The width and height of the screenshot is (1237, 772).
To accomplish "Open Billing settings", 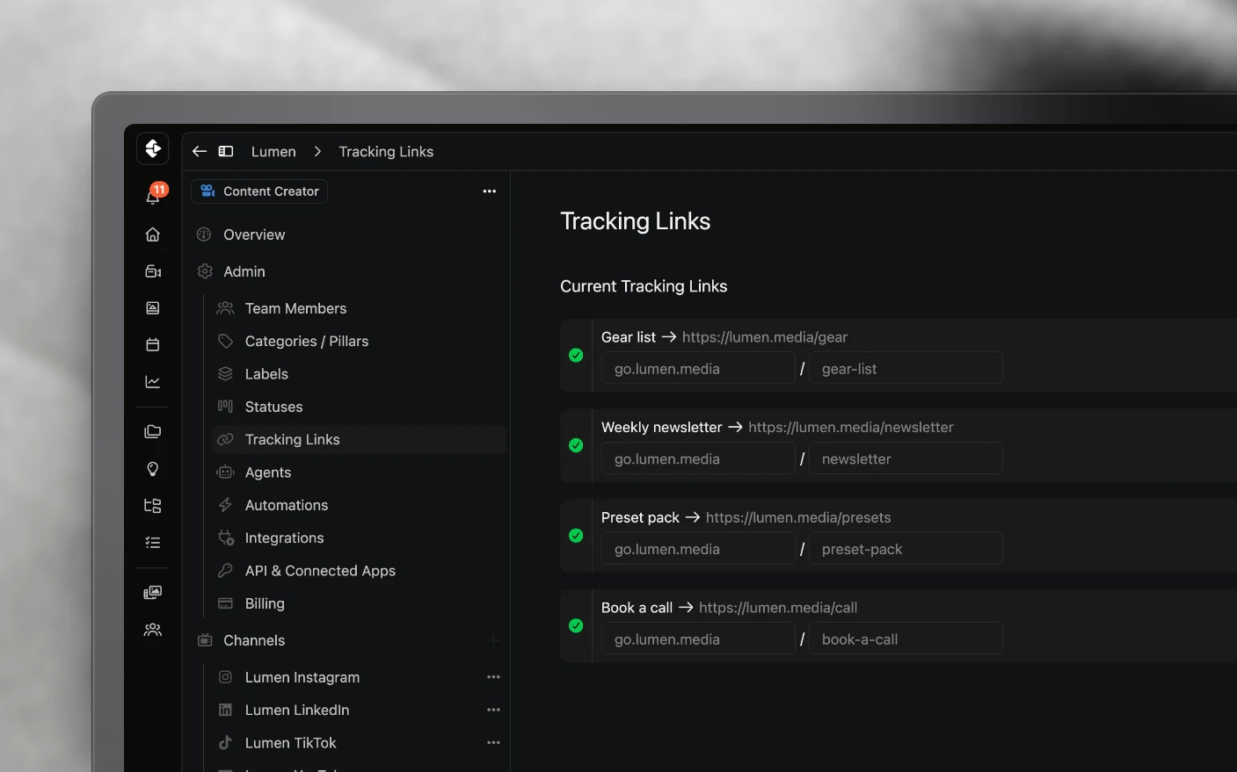I will (265, 603).
